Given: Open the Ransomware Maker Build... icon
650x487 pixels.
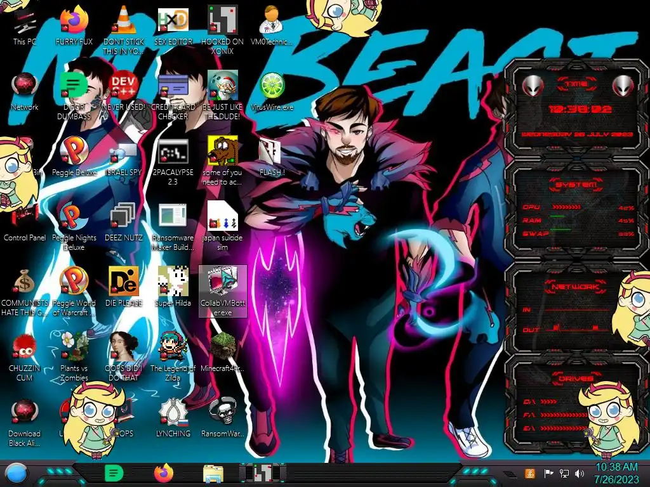Looking at the screenshot, I should [173, 228].
